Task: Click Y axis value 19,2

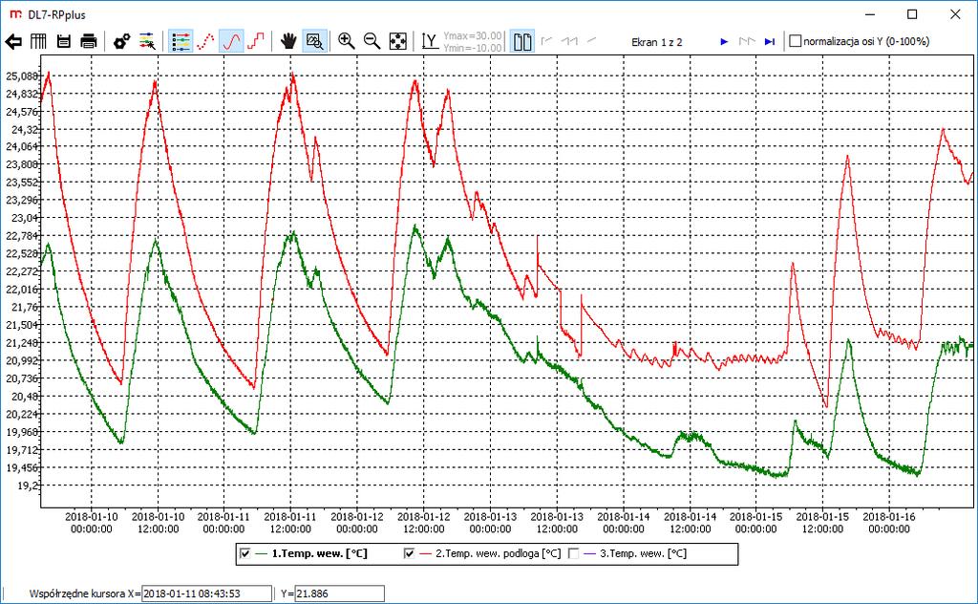Action: (29, 485)
